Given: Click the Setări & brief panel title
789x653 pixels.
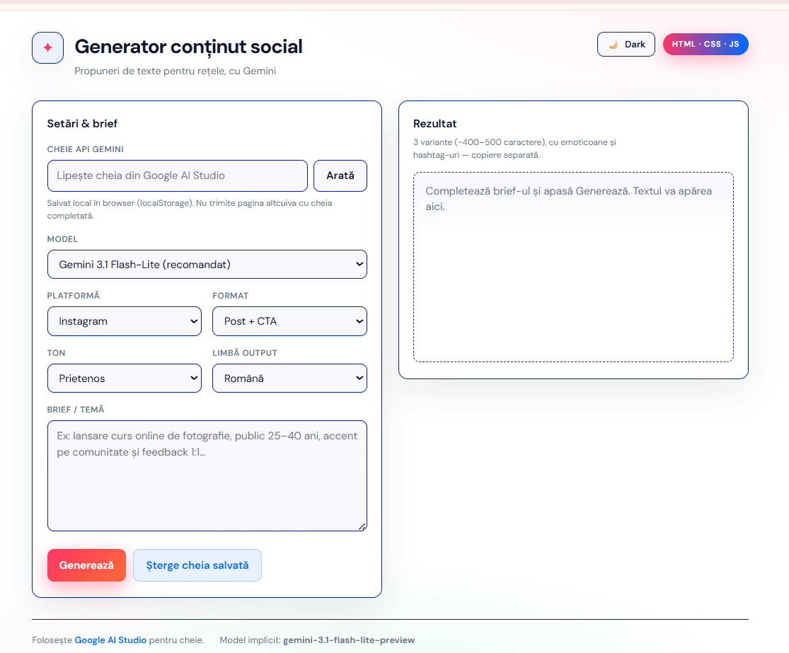Looking at the screenshot, I should 82,124.
